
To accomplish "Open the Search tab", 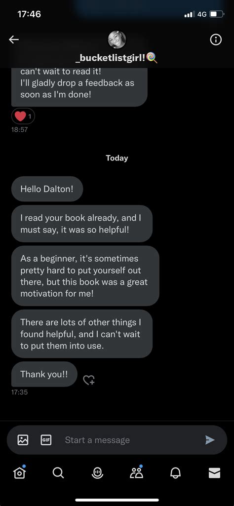I will [58, 473].
